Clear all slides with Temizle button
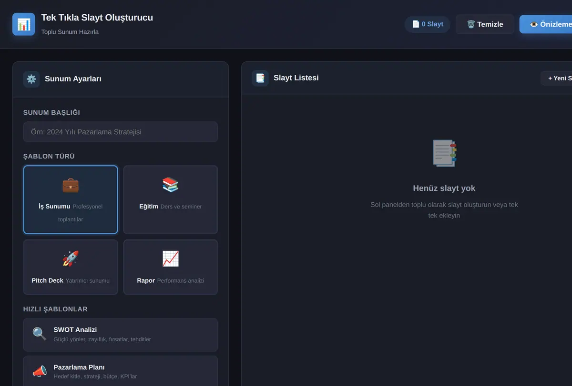 485,24
